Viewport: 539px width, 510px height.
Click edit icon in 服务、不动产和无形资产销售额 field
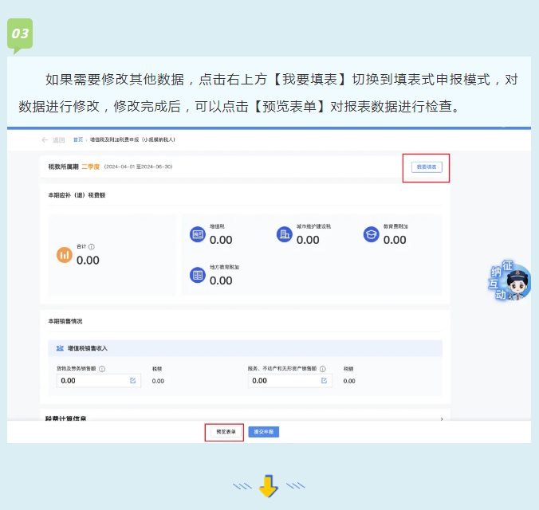click(325, 381)
